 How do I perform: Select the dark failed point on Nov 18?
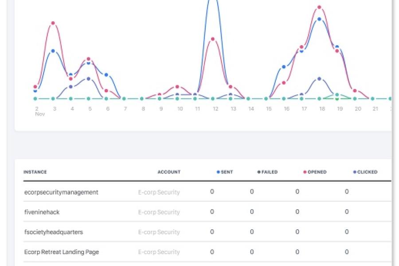click(319, 78)
